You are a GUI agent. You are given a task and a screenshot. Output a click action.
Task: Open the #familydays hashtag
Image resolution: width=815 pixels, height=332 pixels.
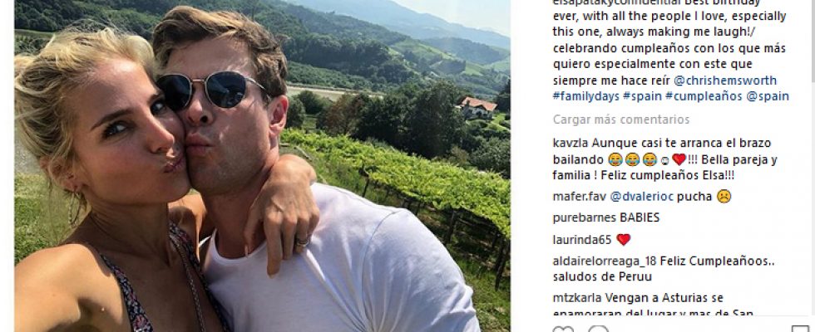point(585,96)
